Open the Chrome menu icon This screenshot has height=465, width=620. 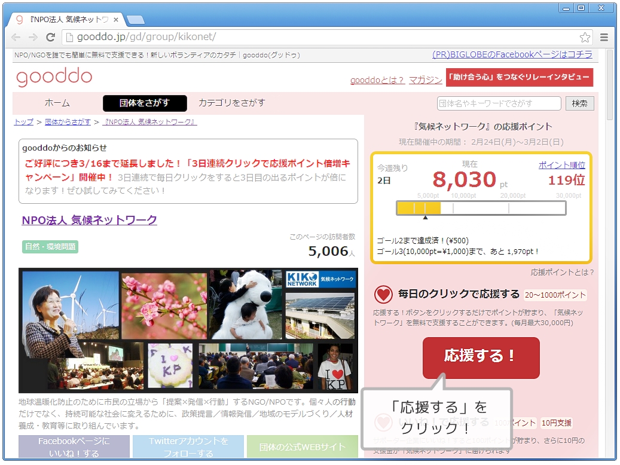[604, 37]
